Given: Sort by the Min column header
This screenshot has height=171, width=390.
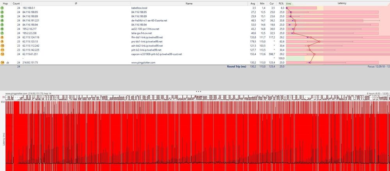Looking at the screenshot, I should pos(262,4).
